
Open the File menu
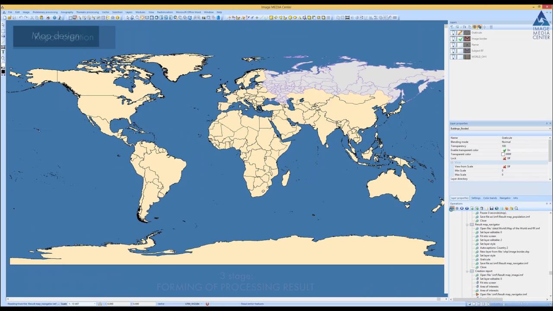click(x=10, y=12)
